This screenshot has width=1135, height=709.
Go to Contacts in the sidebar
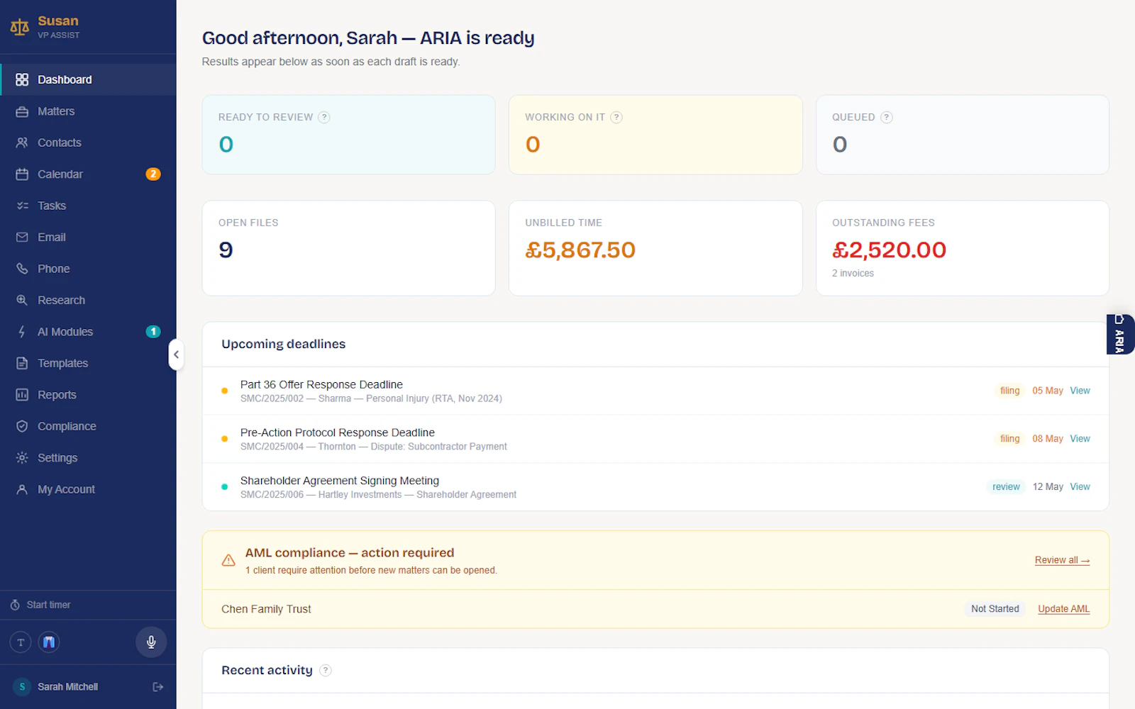(88, 143)
